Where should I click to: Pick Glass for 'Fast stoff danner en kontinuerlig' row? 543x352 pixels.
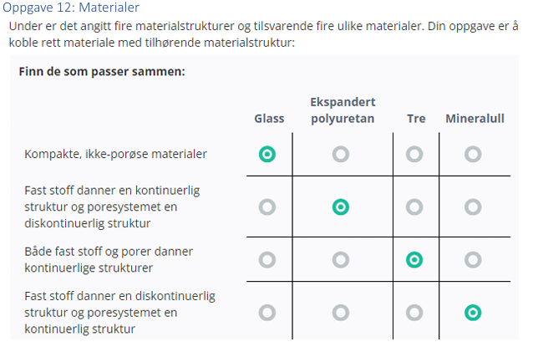267,207
